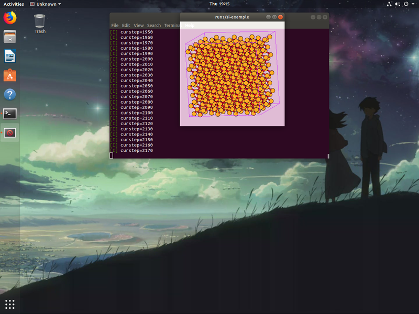Open the Files manager dock icon
Image resolution: width=419 pixels, height=314 pixels.
pos(10,37)
